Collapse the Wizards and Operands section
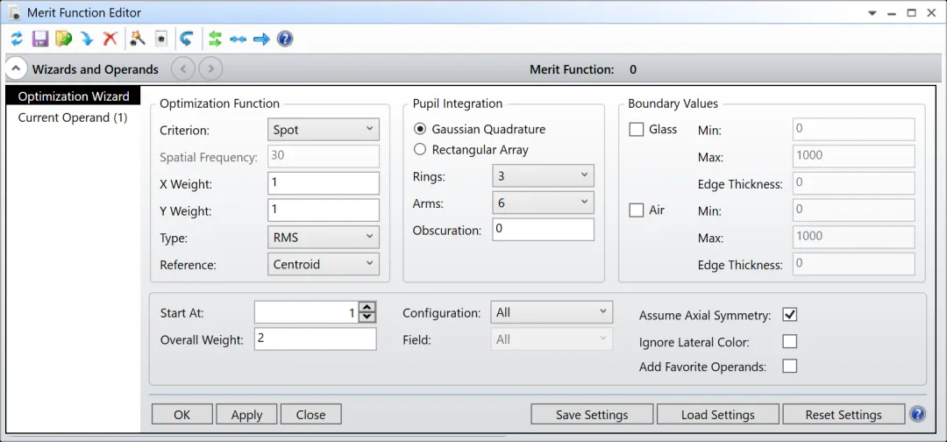The image size is (947, 442). [x=17, y=68]
